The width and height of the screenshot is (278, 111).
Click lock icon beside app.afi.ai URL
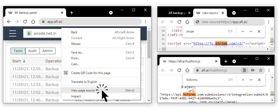(x=43, y=22)
